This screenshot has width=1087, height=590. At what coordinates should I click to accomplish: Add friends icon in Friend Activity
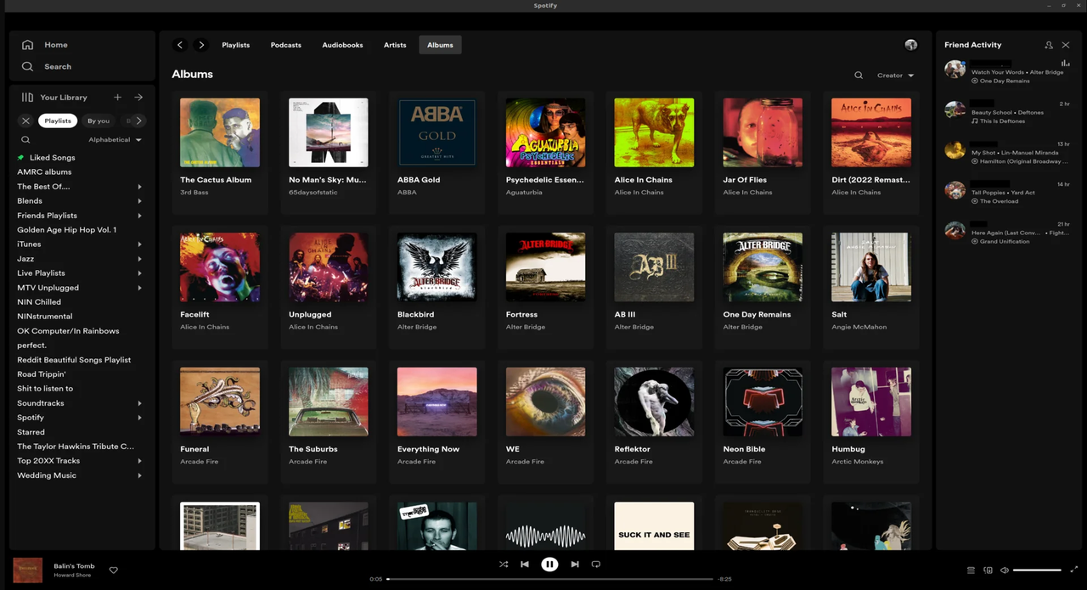1049,45
